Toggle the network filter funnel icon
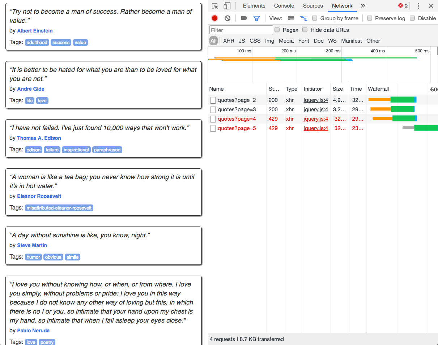This screenshot has width=438, height=345. tap(256, 18)
